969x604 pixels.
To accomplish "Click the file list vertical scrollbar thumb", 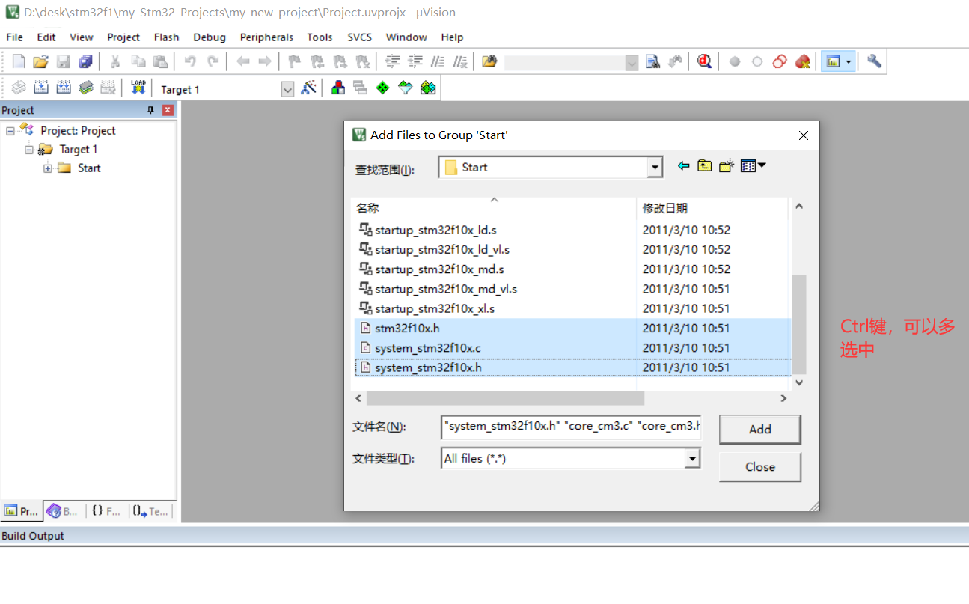I will pos(799,324).
